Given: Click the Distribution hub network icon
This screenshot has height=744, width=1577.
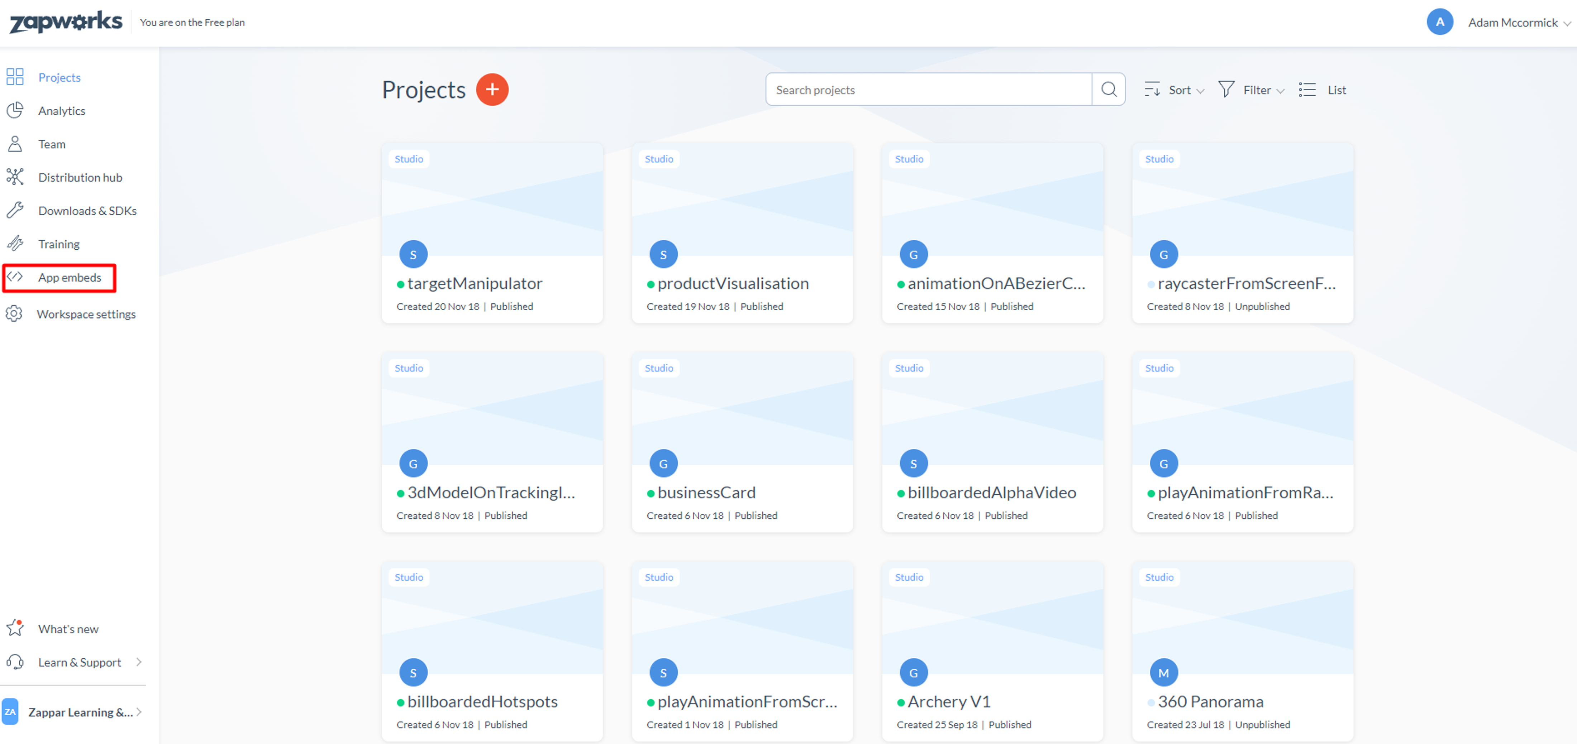Looking at the screenshot, I should 15,177.
